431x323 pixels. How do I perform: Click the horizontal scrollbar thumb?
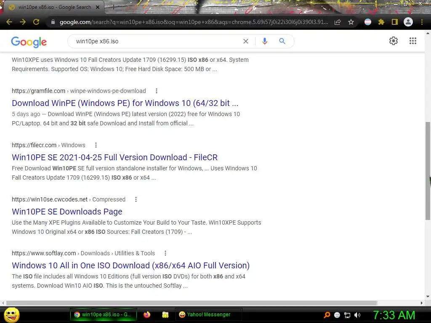192,303
